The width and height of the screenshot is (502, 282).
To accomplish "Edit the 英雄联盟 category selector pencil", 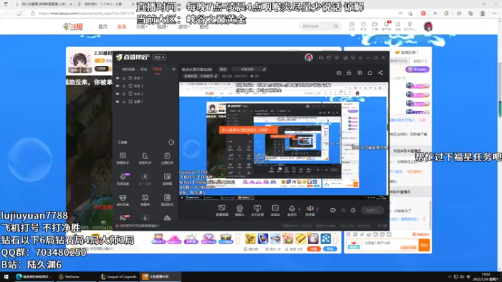I will tap(216, 76).
